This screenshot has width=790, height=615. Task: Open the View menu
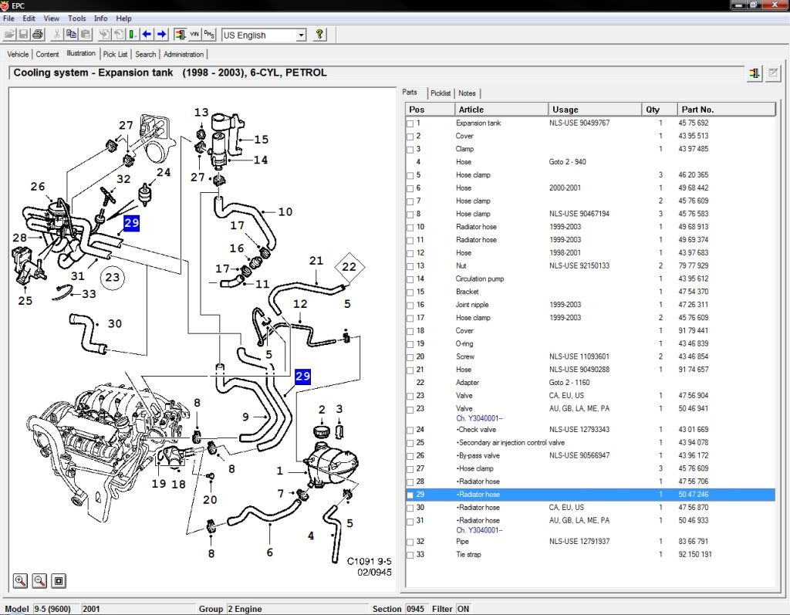coord(52,19)
